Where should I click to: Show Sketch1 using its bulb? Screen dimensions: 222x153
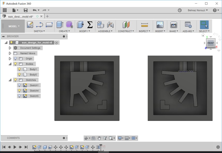[19, 85]
